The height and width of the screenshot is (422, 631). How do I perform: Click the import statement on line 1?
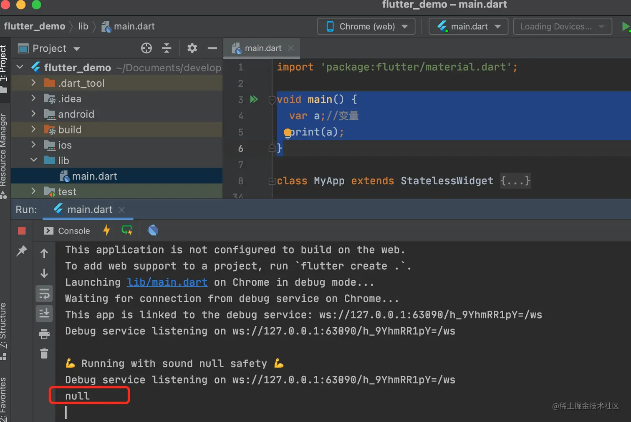[x=397, y=67]
